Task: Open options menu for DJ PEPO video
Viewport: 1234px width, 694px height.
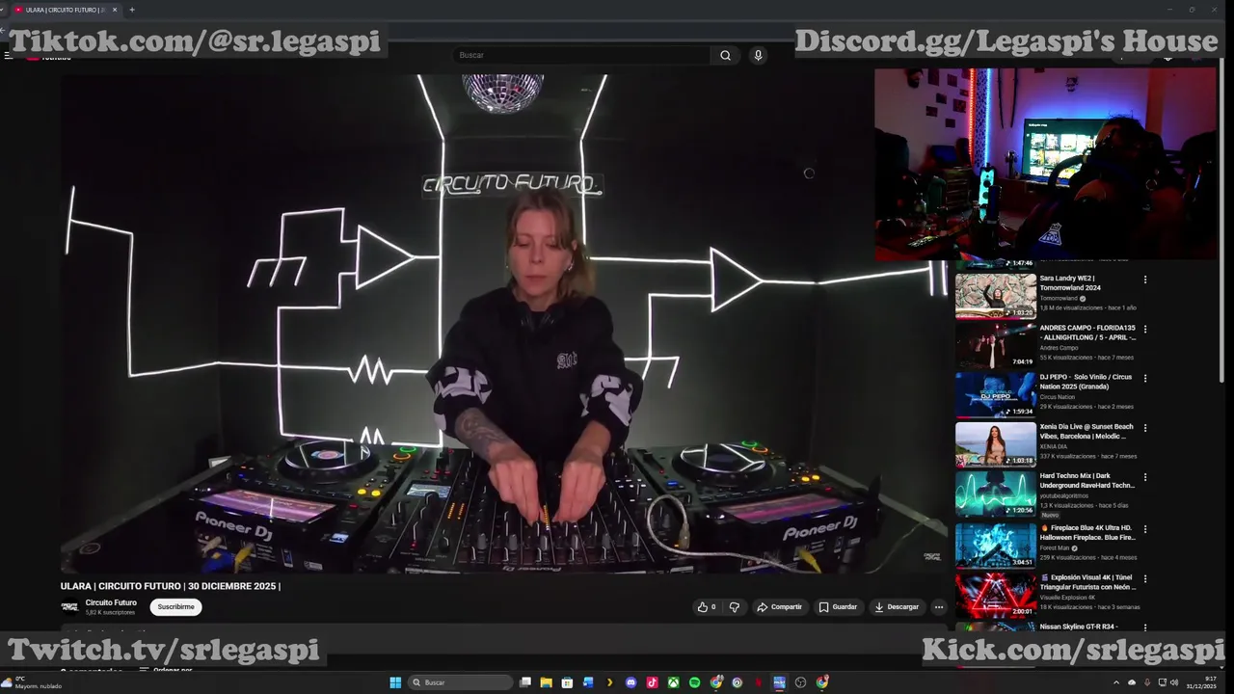Action: pos(1145,378)
